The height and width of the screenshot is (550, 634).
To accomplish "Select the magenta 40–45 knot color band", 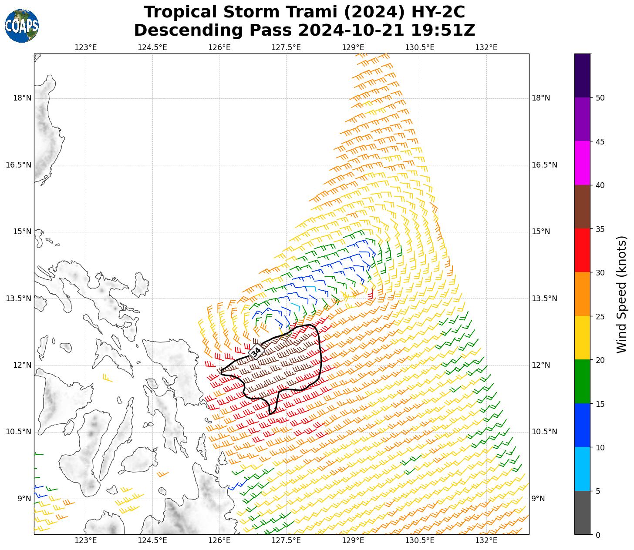I will (582, 163).
